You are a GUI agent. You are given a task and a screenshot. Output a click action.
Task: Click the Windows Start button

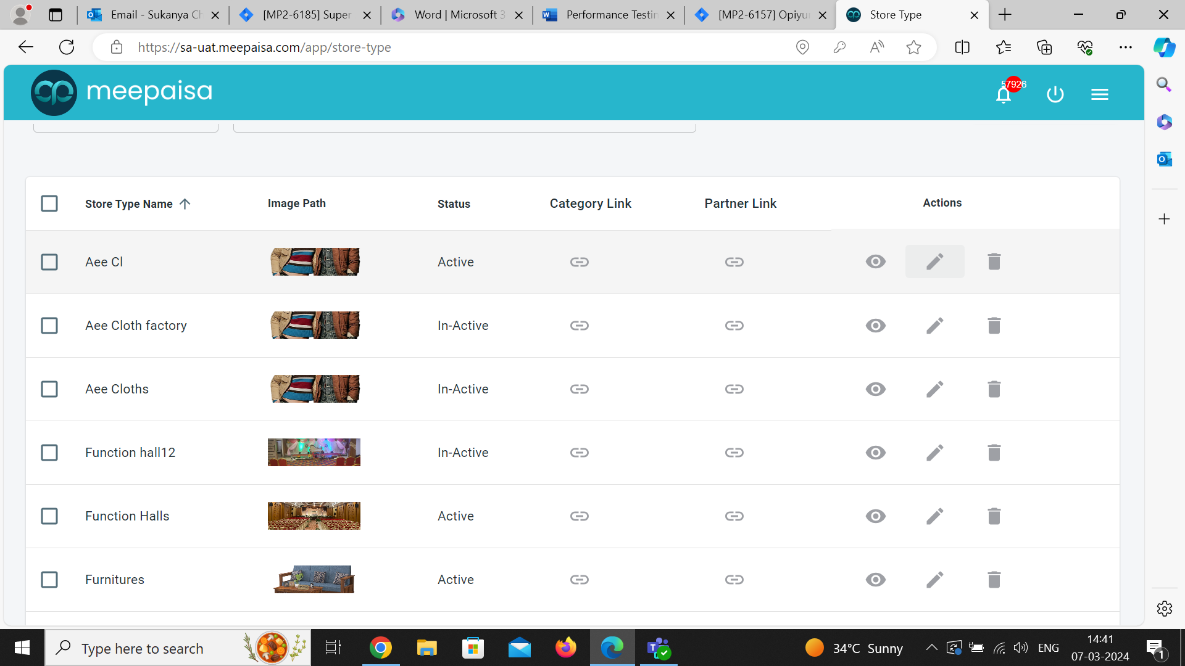[x=22, y=648]
